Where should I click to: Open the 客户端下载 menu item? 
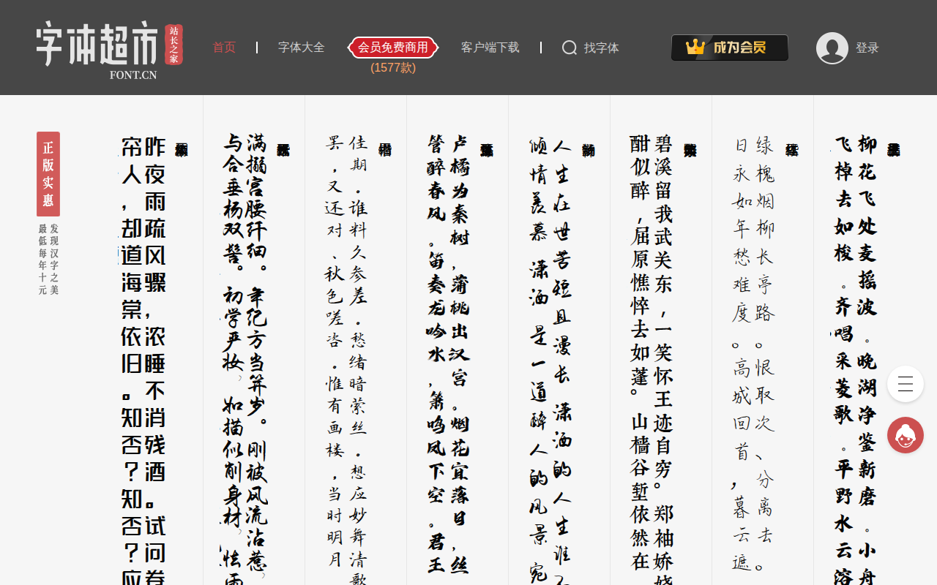click(x=490, y=48)
